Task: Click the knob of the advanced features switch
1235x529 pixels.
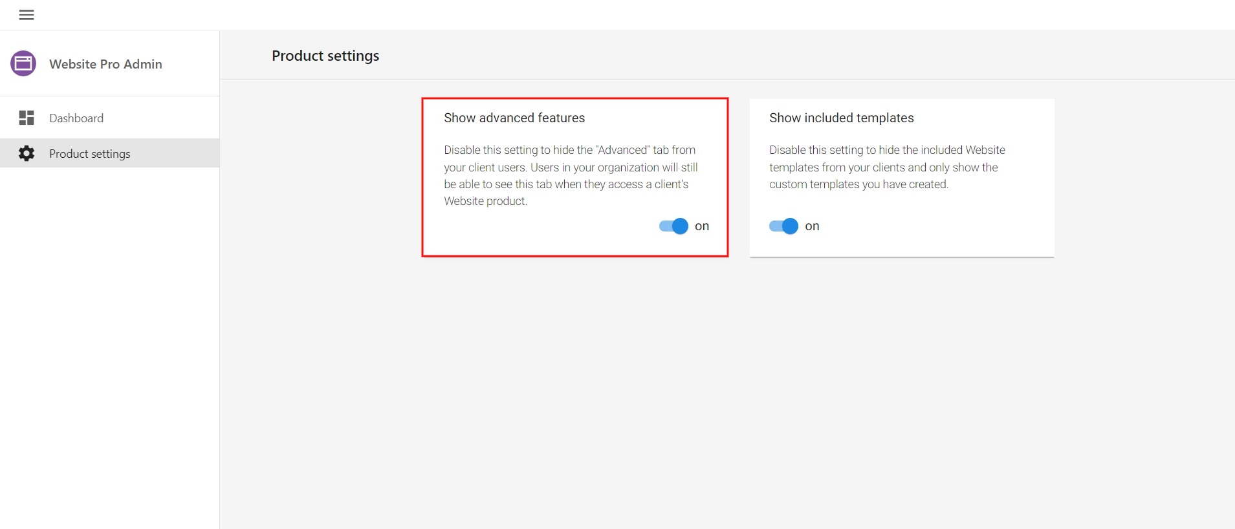Action: (x=680, y=226)
